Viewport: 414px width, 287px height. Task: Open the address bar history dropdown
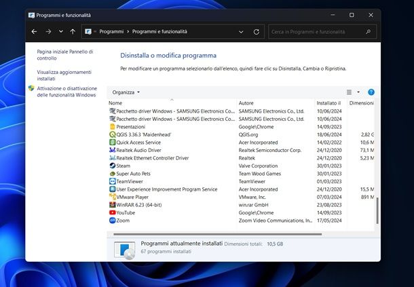click(241, 32)
